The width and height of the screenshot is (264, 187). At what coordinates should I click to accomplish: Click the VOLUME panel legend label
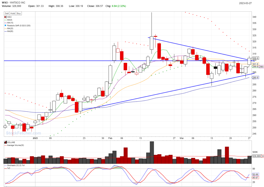click(x=11, y=142)
